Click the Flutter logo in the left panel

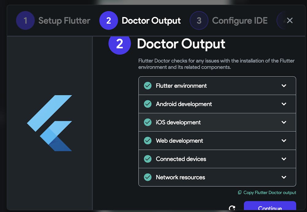click(x=49, y=123)
